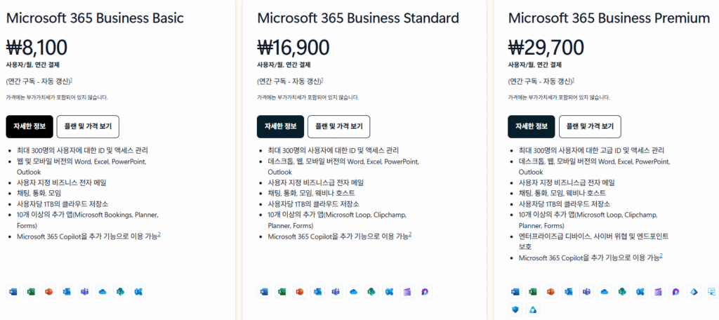The height and width of the screenshot is (320, 719).
Task: Click the Clipchamp icon under Business Standard
Action: [408, 291]
